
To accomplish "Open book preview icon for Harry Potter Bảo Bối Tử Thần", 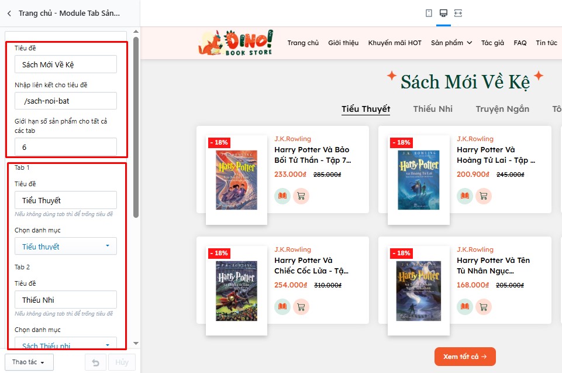I will click(x=282, y=196).
